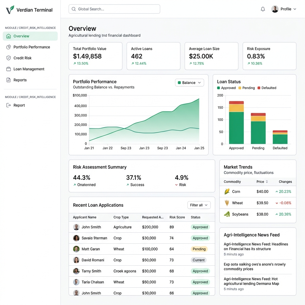Open the Average Loan Size card
Image resolution: width=305 pixels, height=305 pixels.
tap(211, 56)
